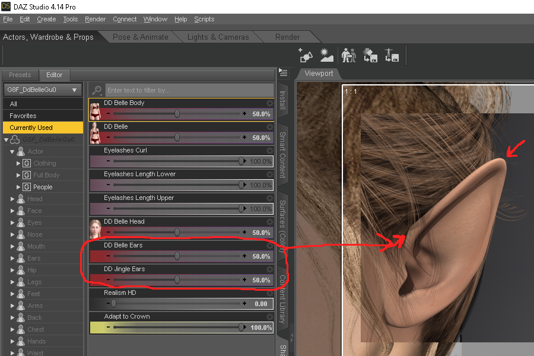Select the Face tree item

pyautogui.click(x=34, y=211)
